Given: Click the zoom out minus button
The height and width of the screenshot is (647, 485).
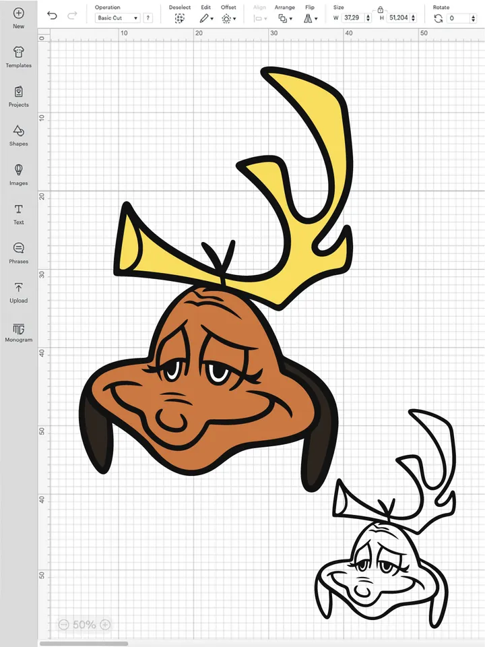Looking at the screenshot, I should pyautogui.click(x=64, y=625).
